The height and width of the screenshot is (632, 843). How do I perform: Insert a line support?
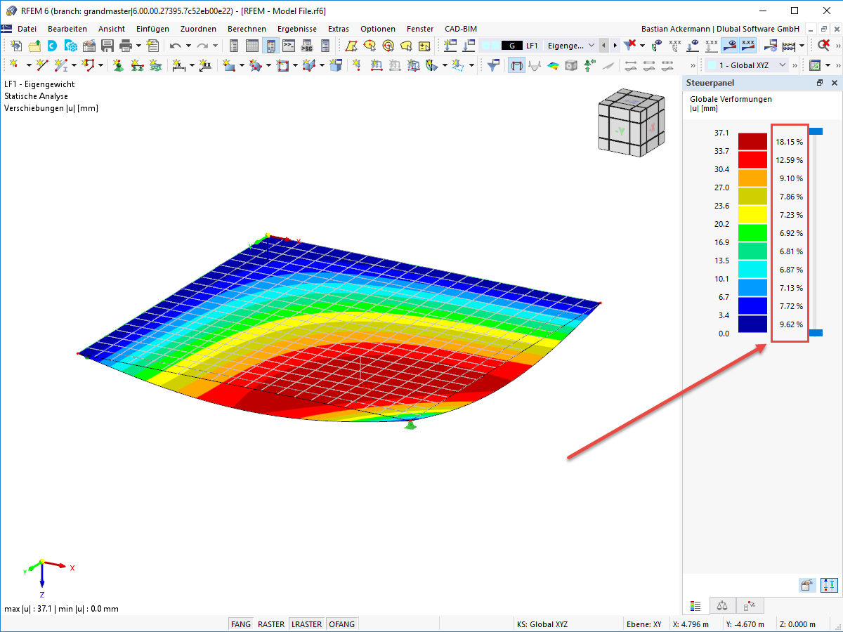tap(137, 65)
